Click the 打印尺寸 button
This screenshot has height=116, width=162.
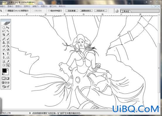[x=101, y=10]
